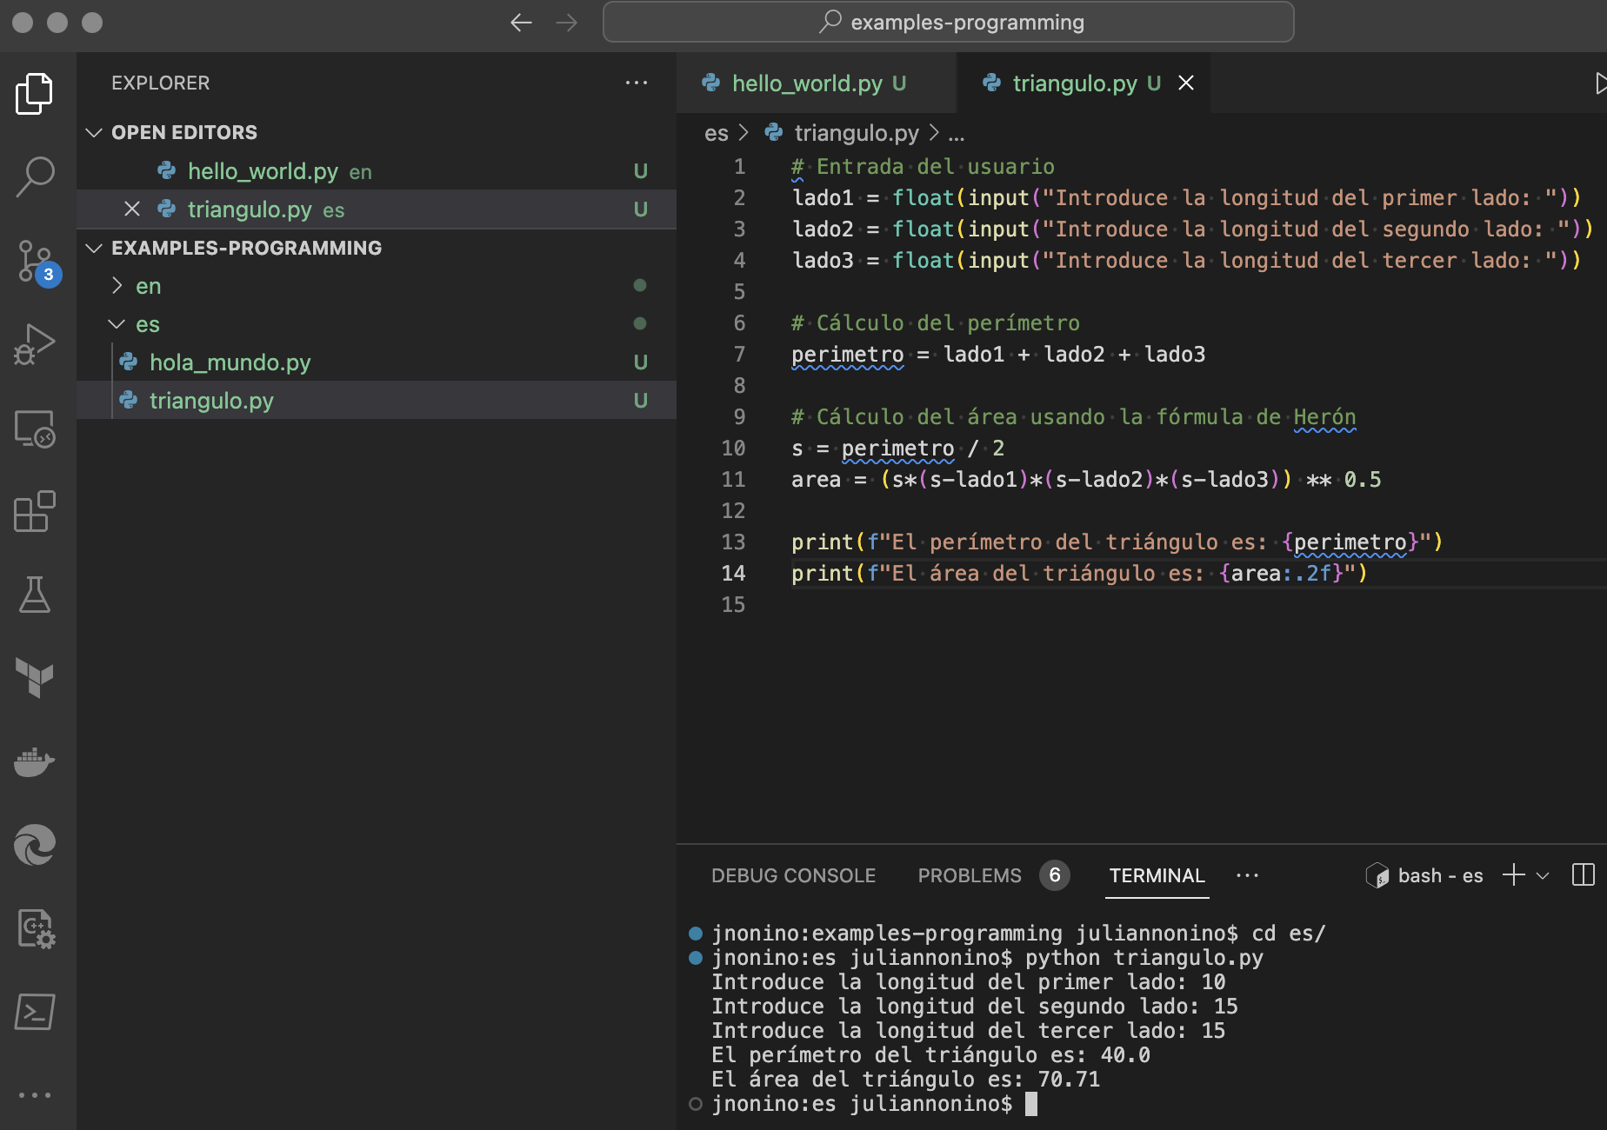Open the new terminal launch profile dropdown

(1543, 875)
